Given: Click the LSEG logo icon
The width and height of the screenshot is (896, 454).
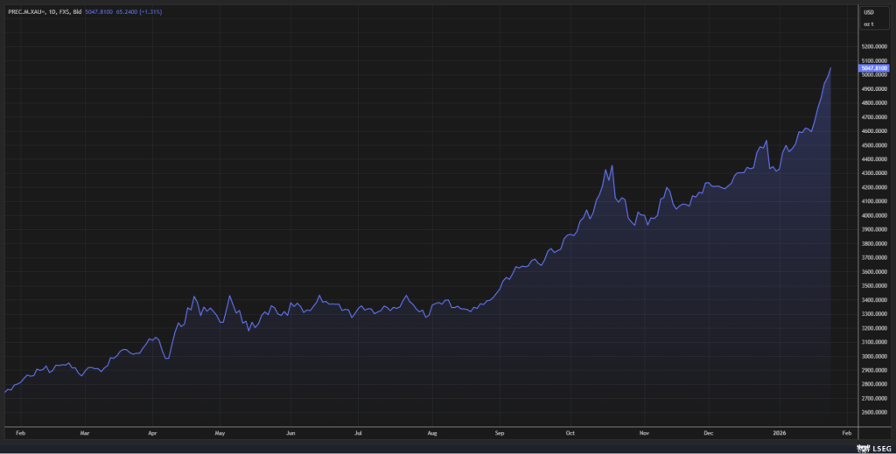Looking at the screenshot, I should (861, 447).
